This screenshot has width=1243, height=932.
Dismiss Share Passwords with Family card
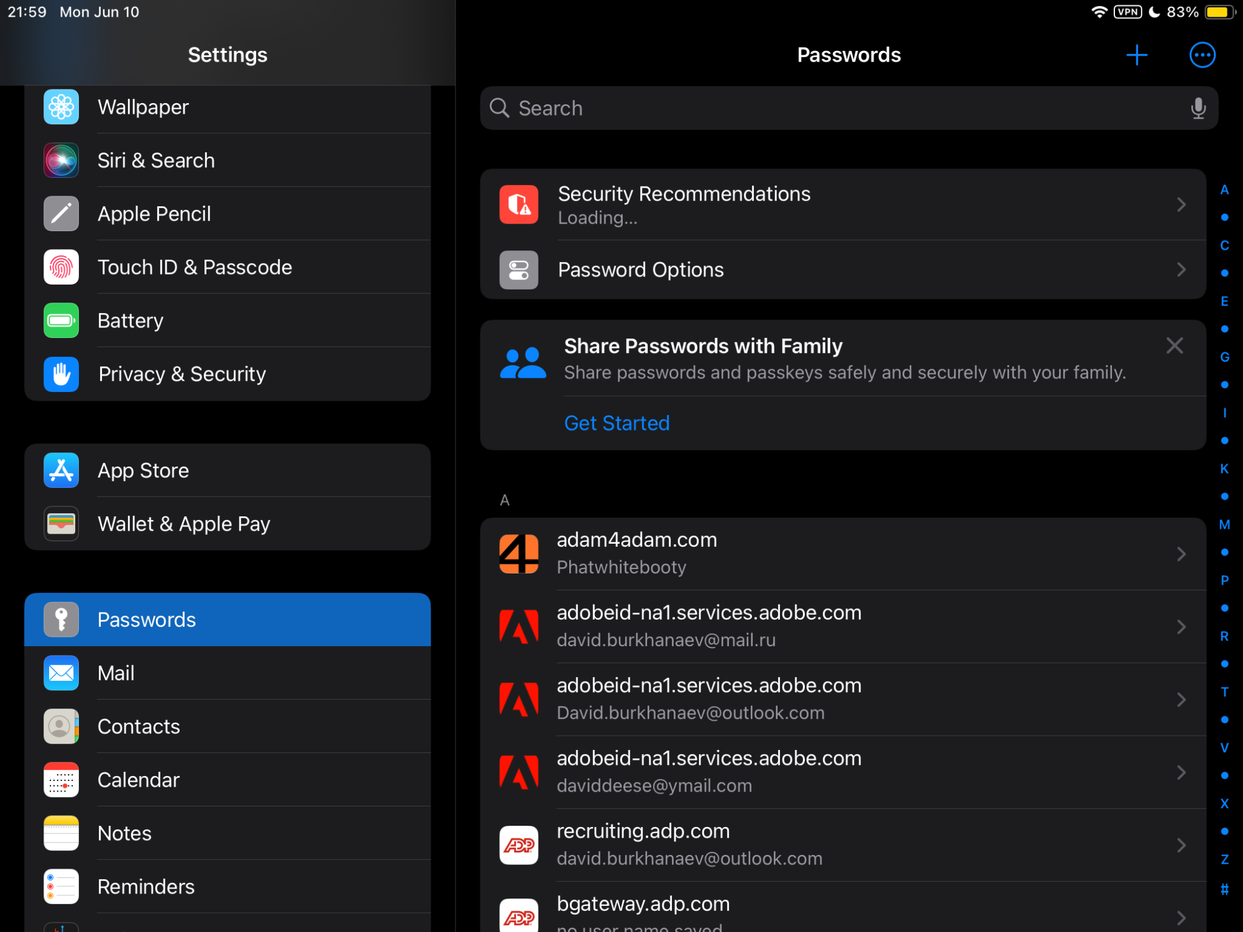[x=1174, y=345]
